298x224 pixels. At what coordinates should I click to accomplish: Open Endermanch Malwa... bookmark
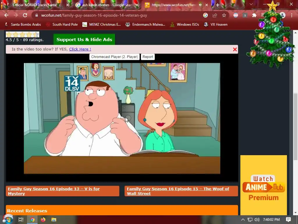coord(146,24)
